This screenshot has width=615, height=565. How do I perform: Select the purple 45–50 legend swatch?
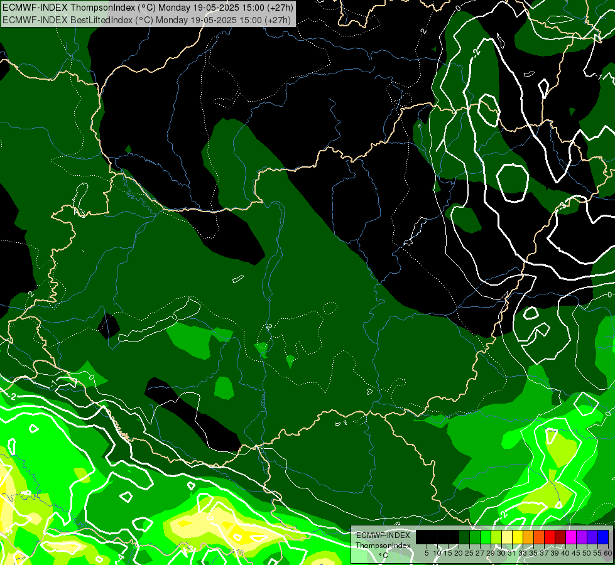tap(582, 537)
